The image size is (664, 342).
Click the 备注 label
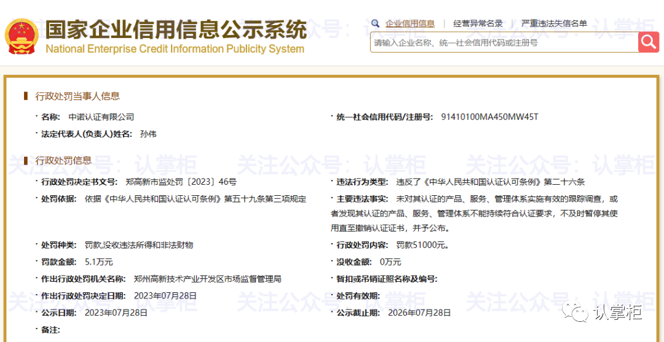pyautogui.click(x=51, y=330)
